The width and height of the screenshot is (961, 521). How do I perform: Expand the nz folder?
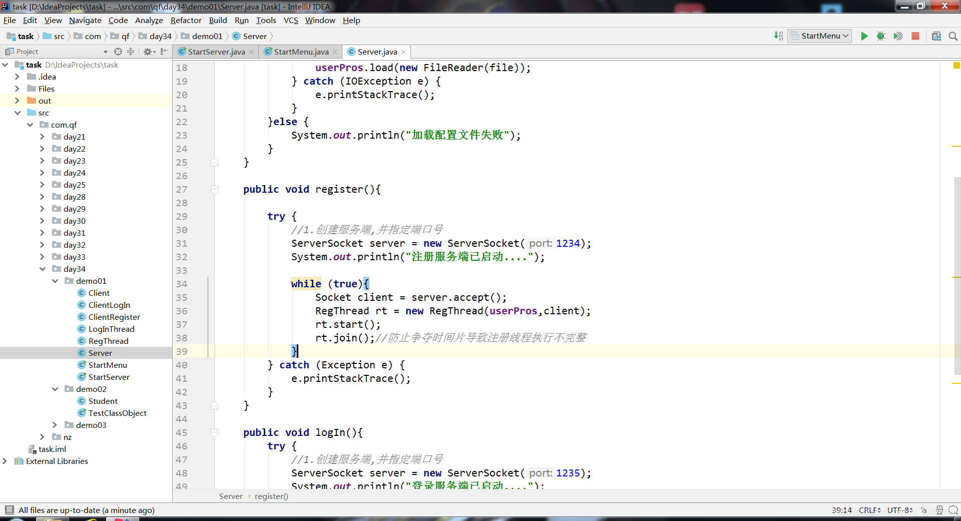pyautogui.click(x=43, y=437)
